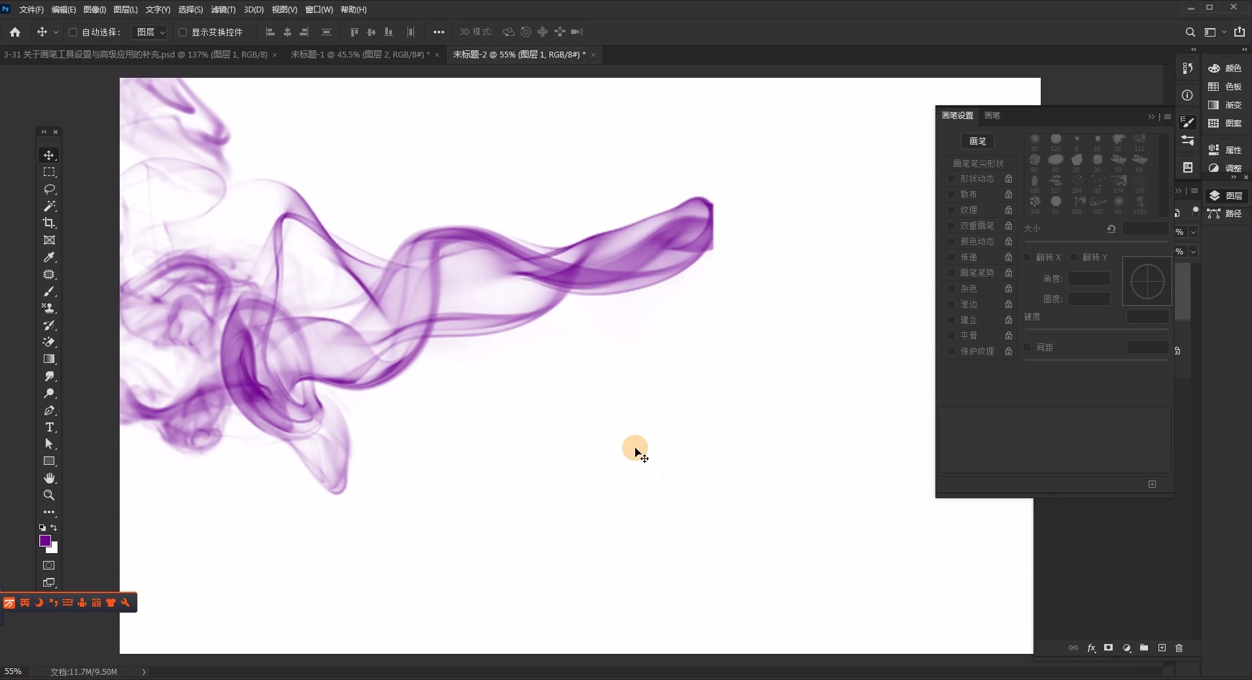The image size is (1252, 680).
Task: Select the Hand tool
Action: tap(49, 479)
